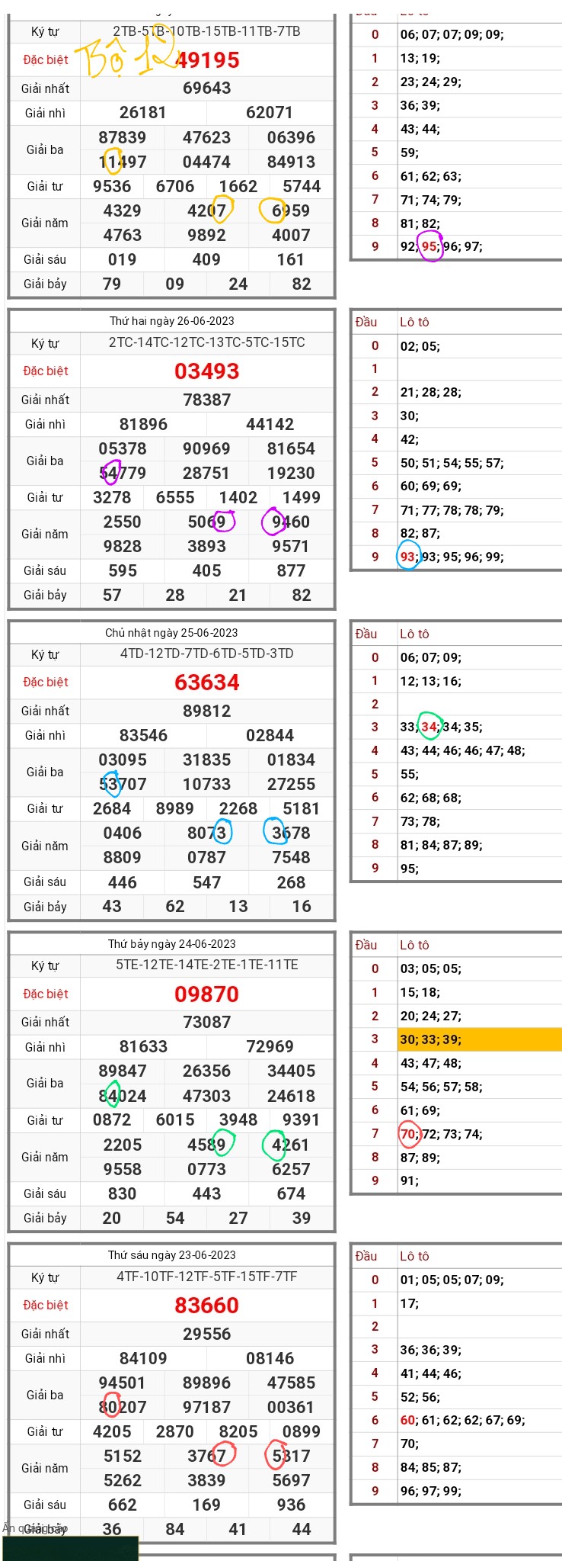Pick third prize number 31835

pyautogui.click(x=207, y=760)
